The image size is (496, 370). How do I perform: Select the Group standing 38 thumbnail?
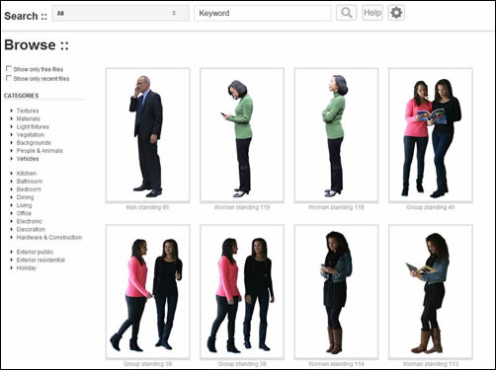pyautogui.click(x=242, y=292)
